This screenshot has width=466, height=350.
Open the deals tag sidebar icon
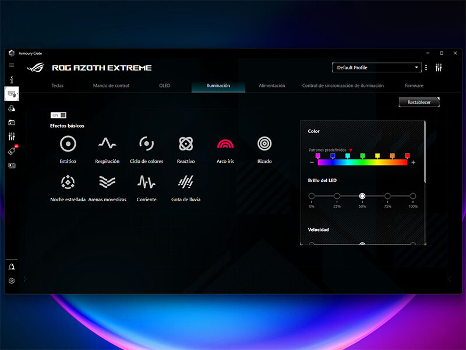coord(12,150)
